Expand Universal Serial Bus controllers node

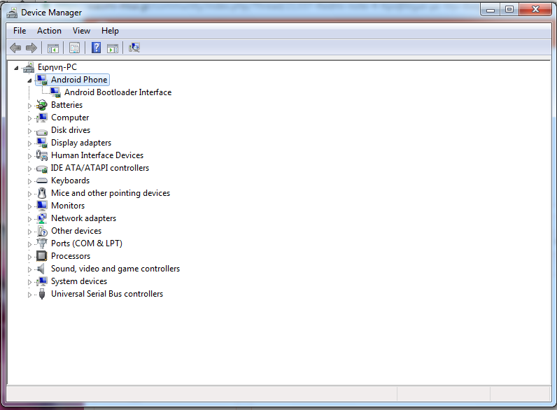(x=29, y=295)
